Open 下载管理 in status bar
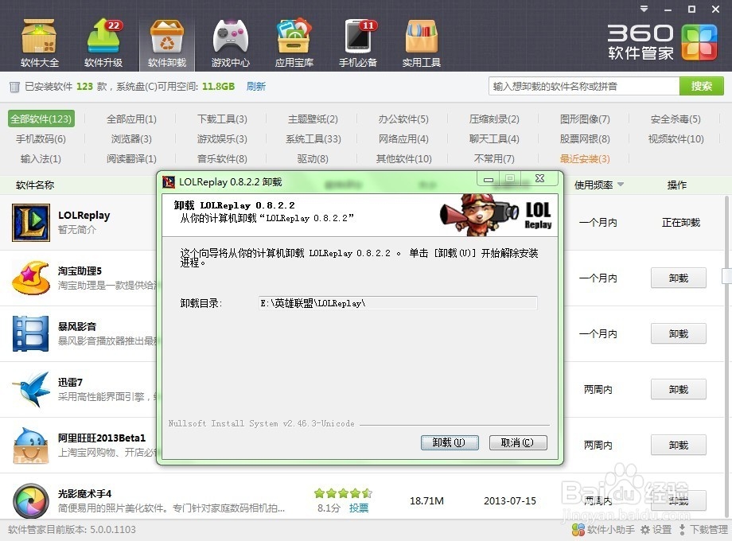 point(703,530)
